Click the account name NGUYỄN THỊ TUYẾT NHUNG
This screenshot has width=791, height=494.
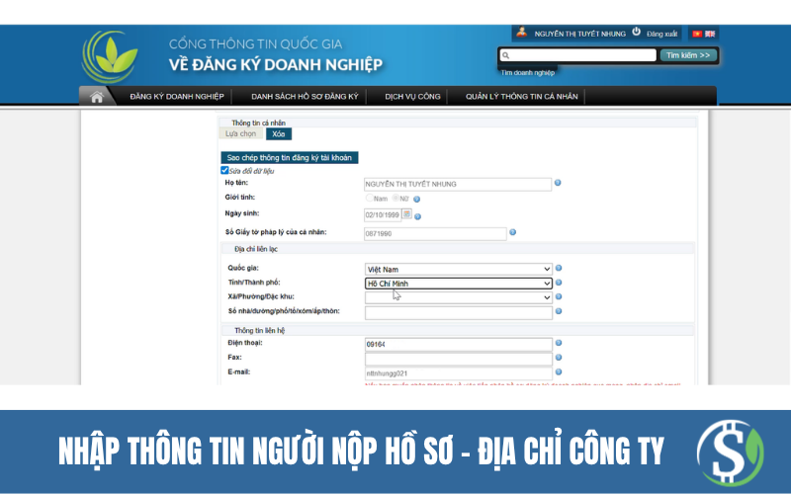pyautogui.click(x=580, y=34)
